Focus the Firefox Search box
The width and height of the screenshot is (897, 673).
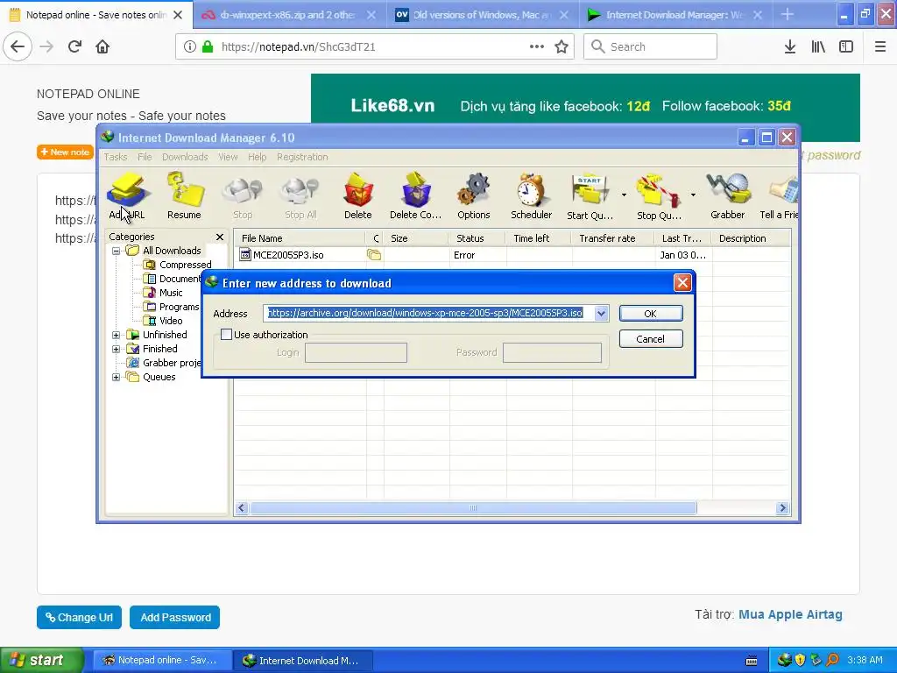point(651,46)
